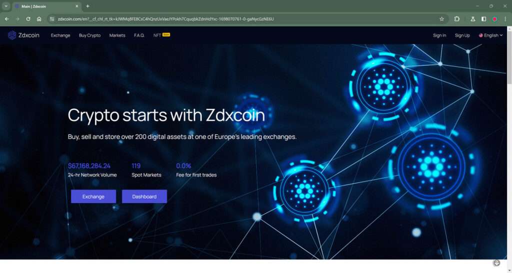View site information icon in address bar
This screenshot has width=512, height=273.
point(51,19)
